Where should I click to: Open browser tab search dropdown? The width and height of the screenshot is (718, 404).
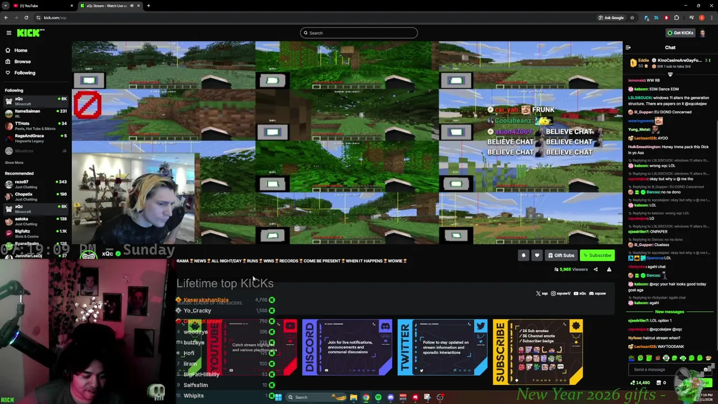[x=5, y=6]
